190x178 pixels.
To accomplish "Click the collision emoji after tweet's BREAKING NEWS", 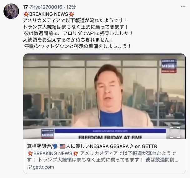I will pos(71,14).
